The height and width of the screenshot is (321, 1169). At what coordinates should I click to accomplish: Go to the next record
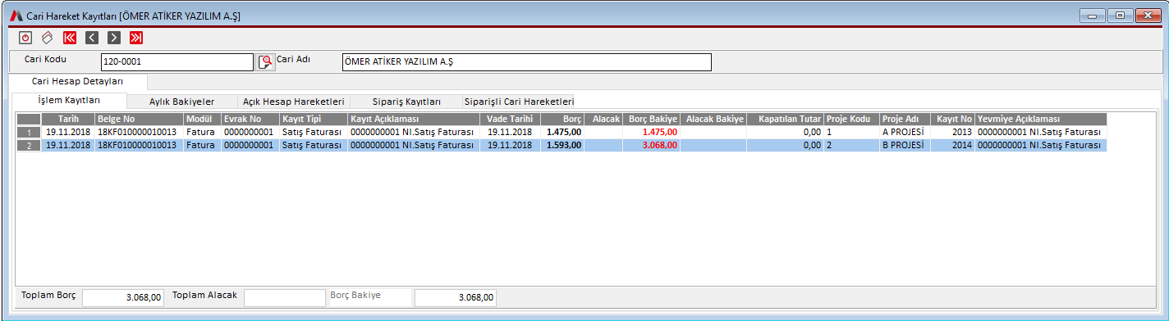click(114, 37)
